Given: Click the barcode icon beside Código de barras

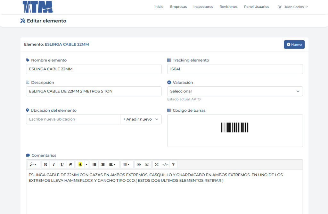Looking at the screenshot, I should click(x=169, y=110).
